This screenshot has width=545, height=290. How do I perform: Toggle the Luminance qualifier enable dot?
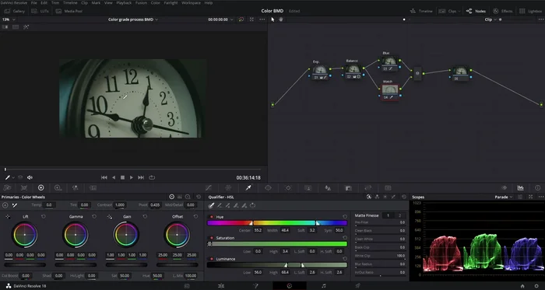[x=211, y=259]
